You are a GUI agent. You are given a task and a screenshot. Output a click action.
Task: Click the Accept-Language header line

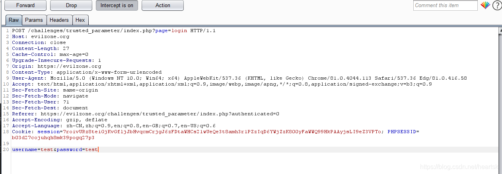coord(114,126)
